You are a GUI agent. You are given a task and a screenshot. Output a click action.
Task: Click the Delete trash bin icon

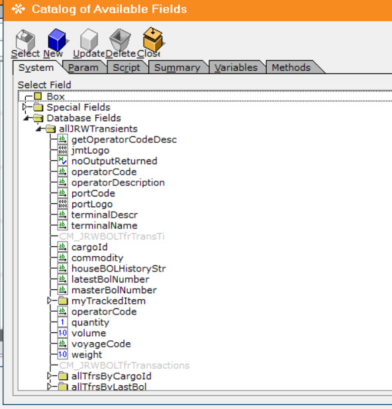[120, 40]
